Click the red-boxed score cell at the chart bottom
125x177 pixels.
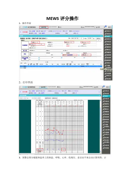coord(64,150)
